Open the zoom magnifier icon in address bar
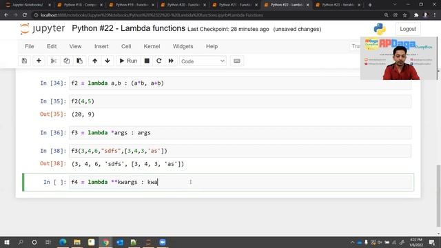The height and width of the screenshot is (248, 441). (x=386, y=15)
